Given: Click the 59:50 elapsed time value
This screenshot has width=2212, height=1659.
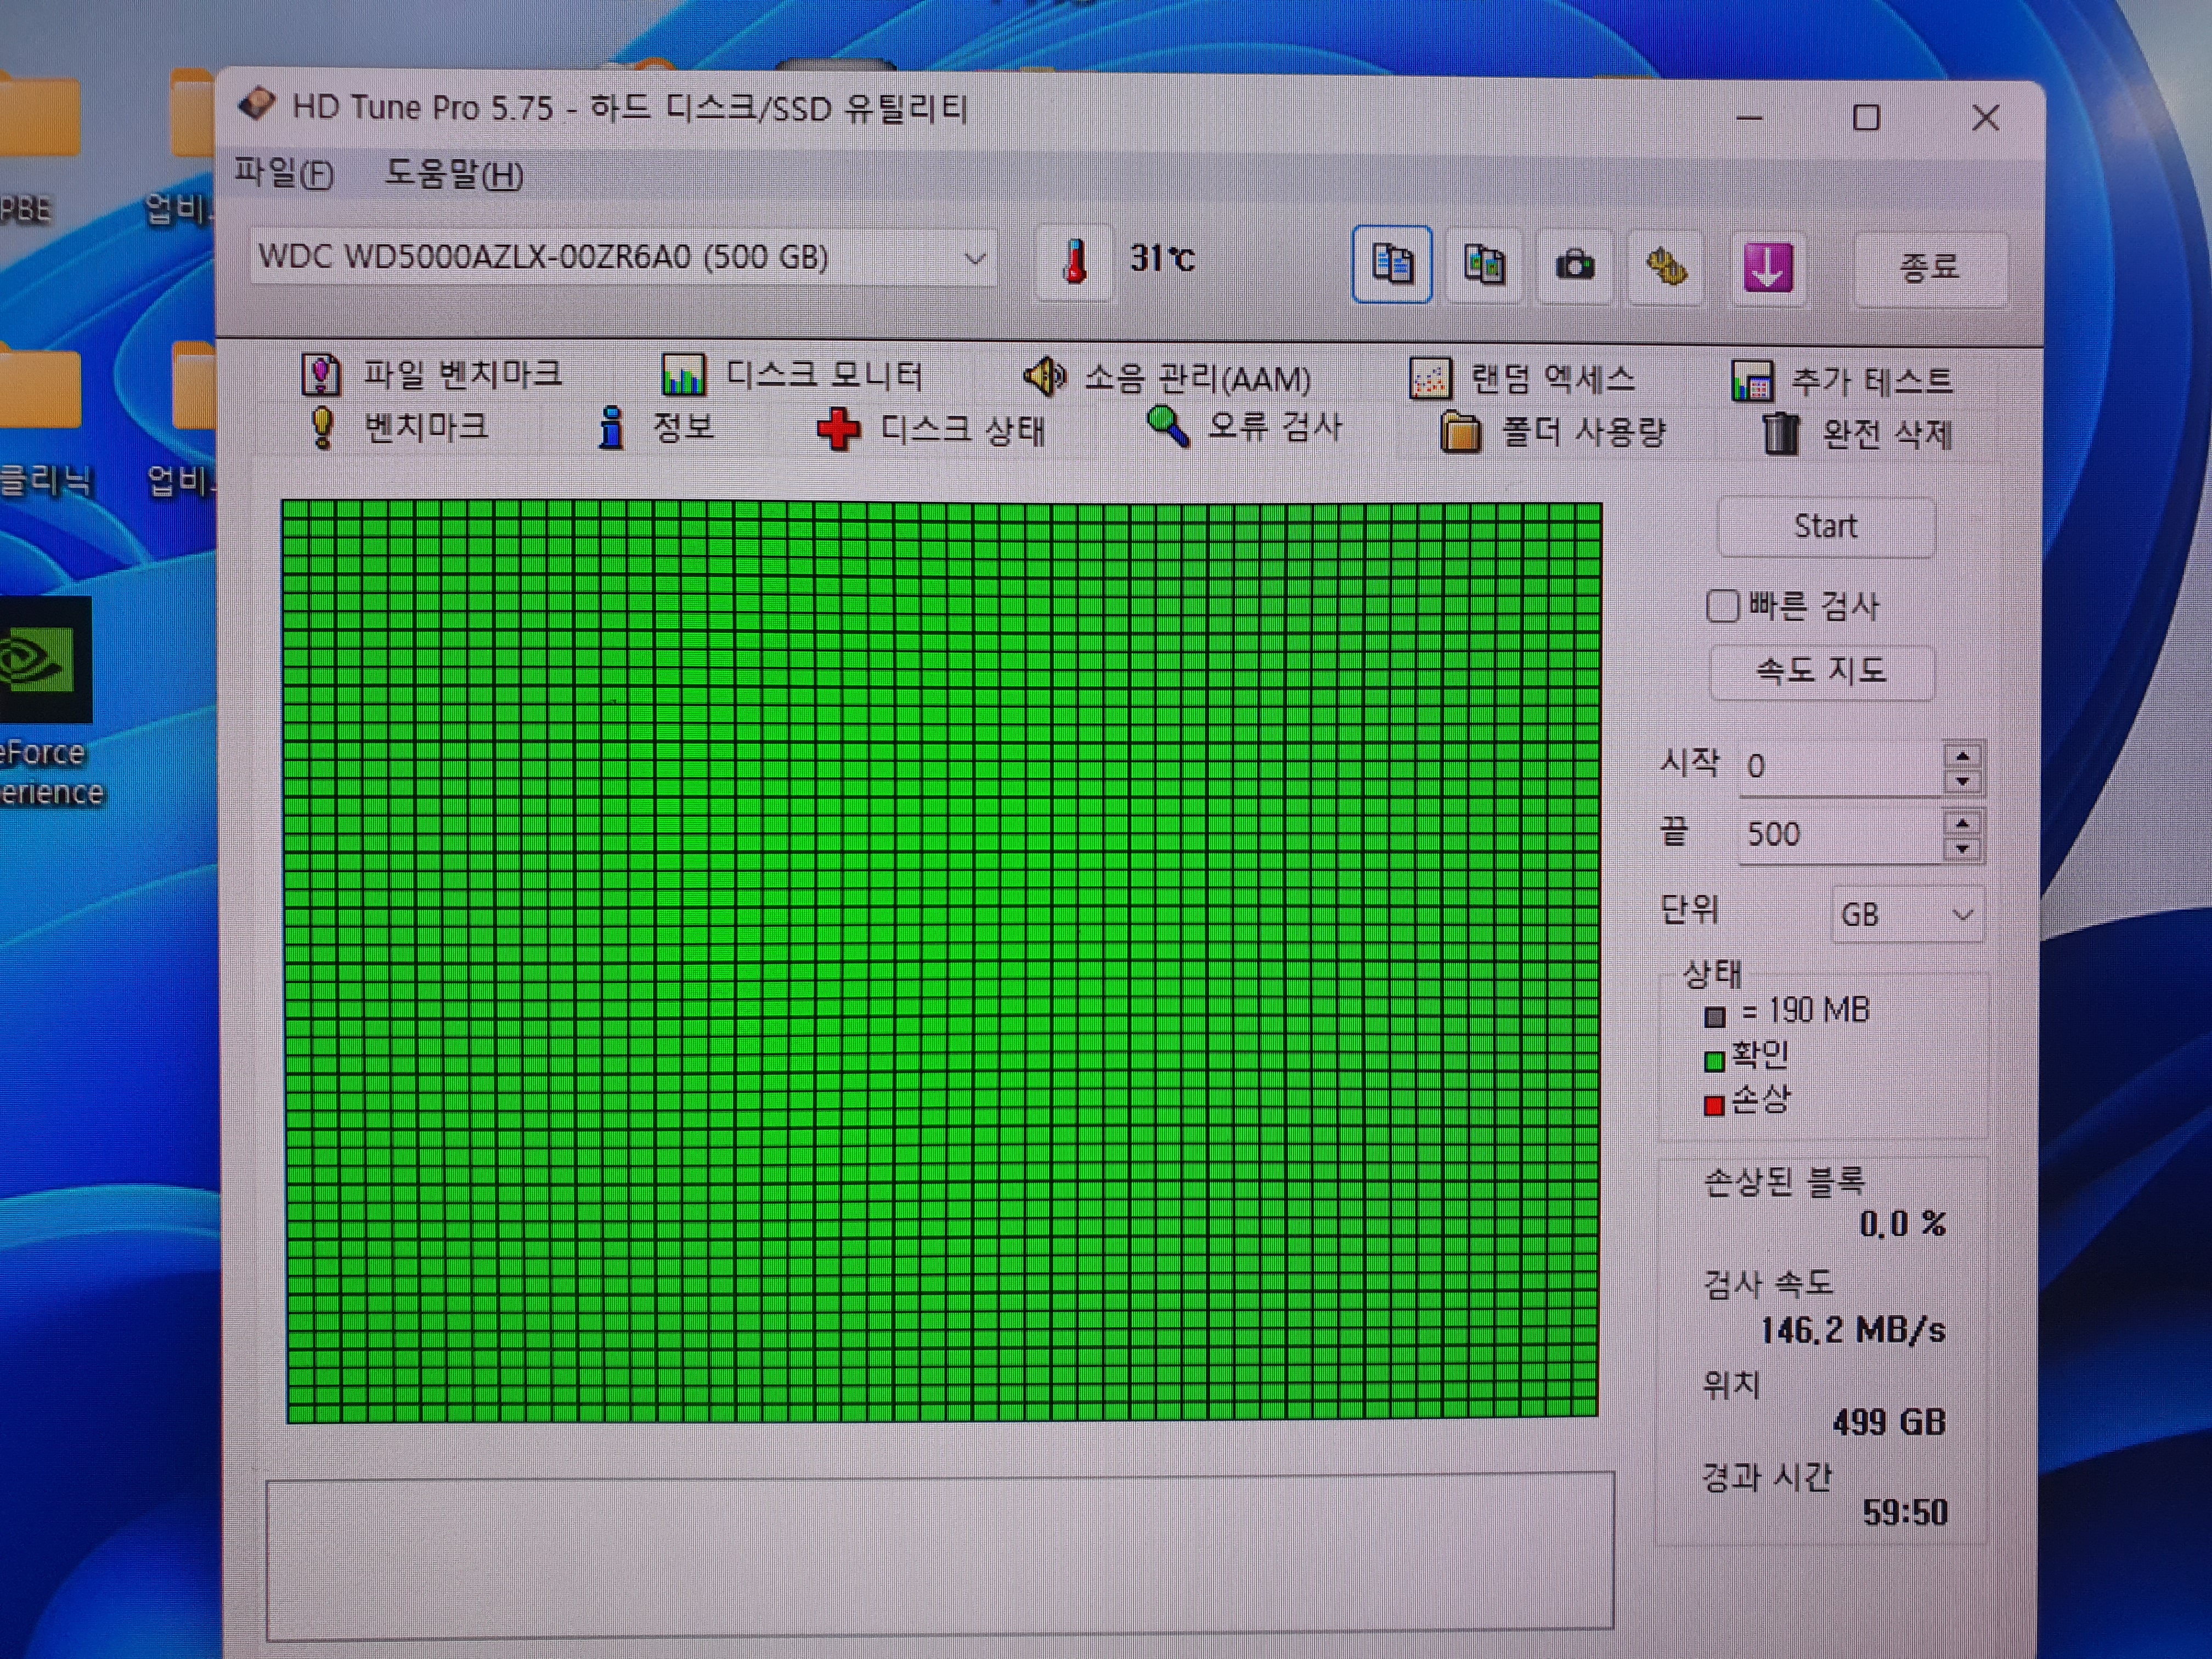Looking at the screenshot, I should click(1905, 1512).
